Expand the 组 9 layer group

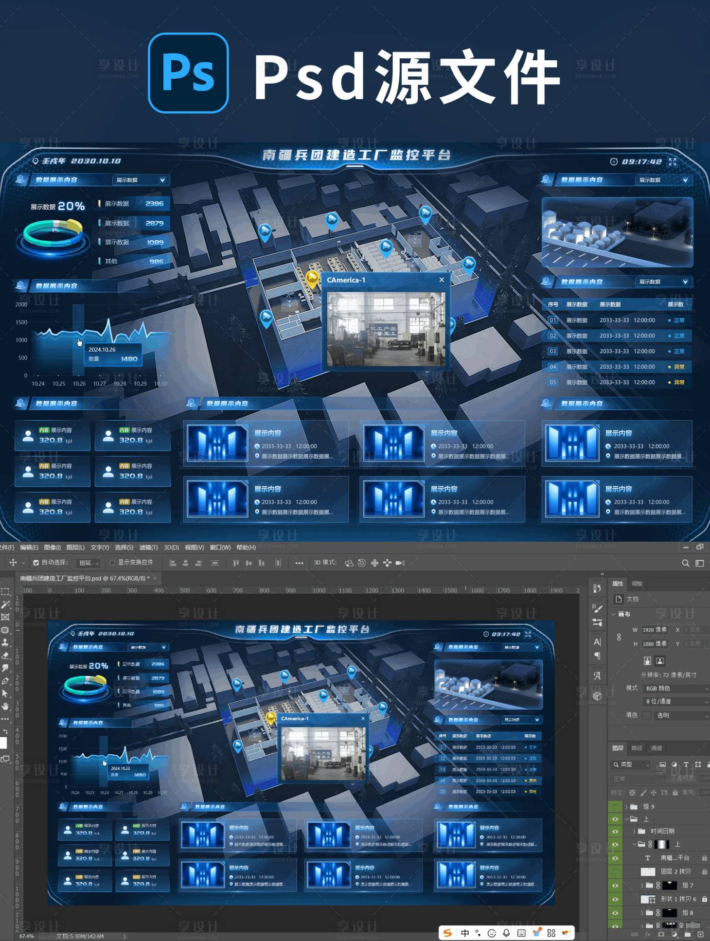627,806
